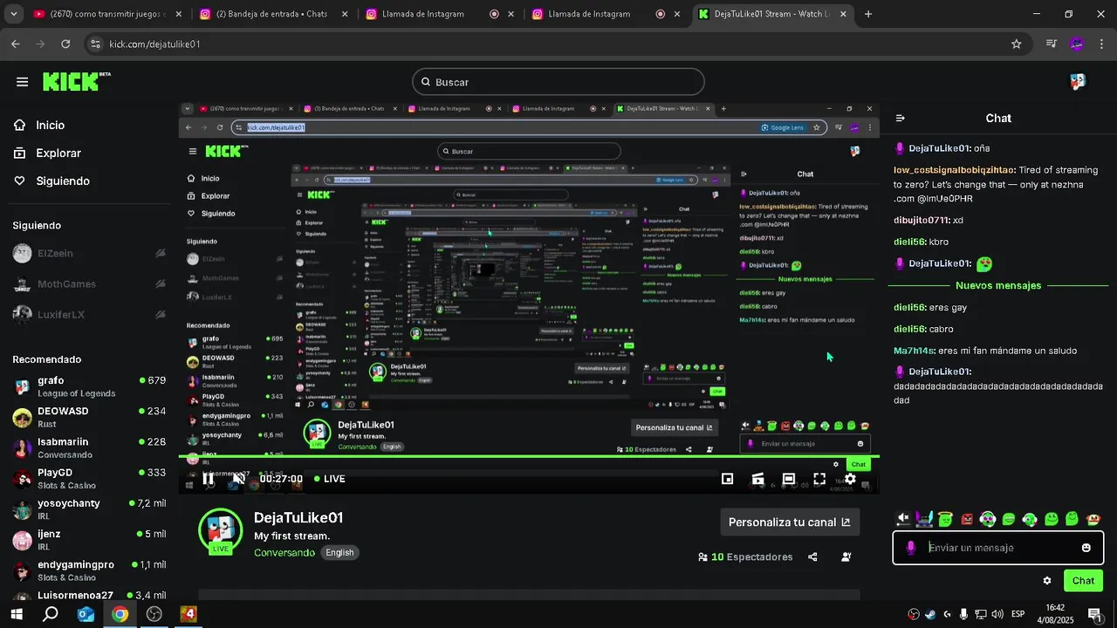Open recommended channel PlayGD

[x=87, y=478]
